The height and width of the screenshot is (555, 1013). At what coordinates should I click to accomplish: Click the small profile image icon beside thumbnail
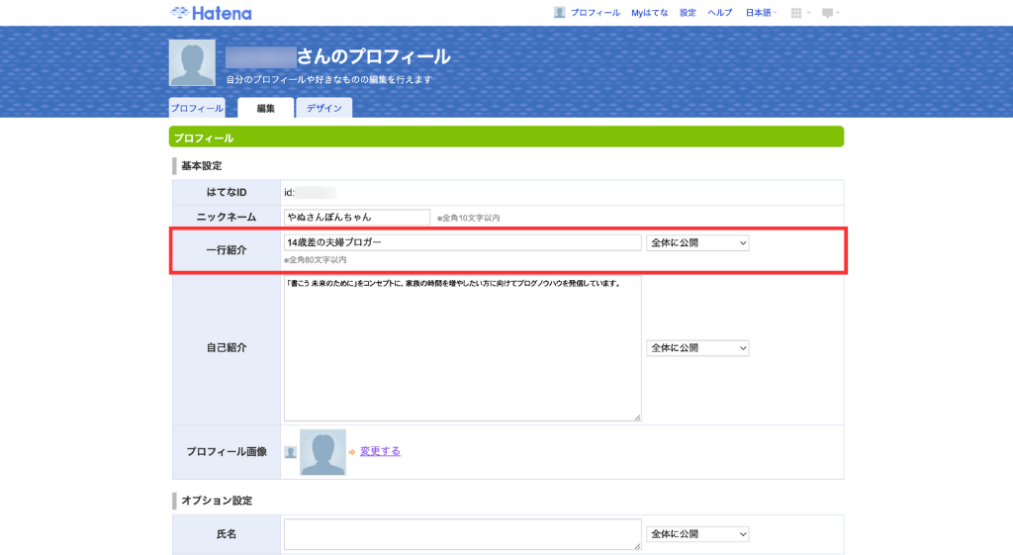tap(291, 452)
